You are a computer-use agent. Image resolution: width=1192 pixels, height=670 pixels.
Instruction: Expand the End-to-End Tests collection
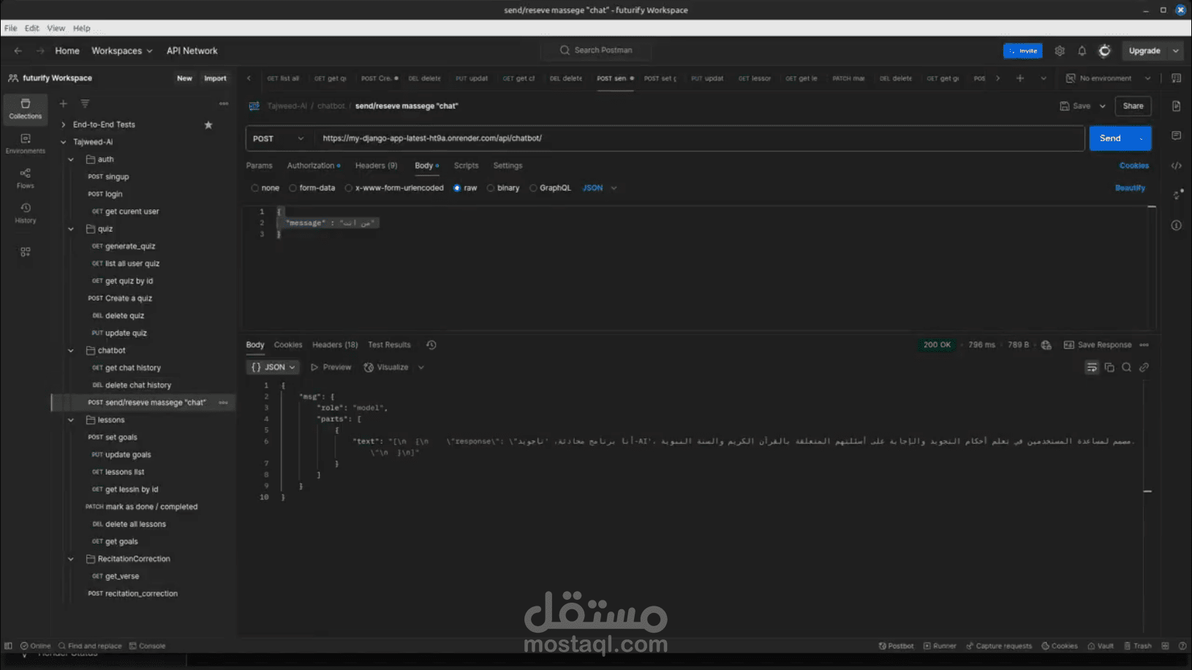point(64,125)
